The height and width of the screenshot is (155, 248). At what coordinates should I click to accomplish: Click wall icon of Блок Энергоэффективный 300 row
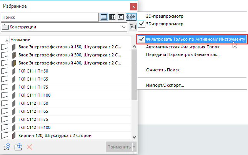tap(5, 55)
